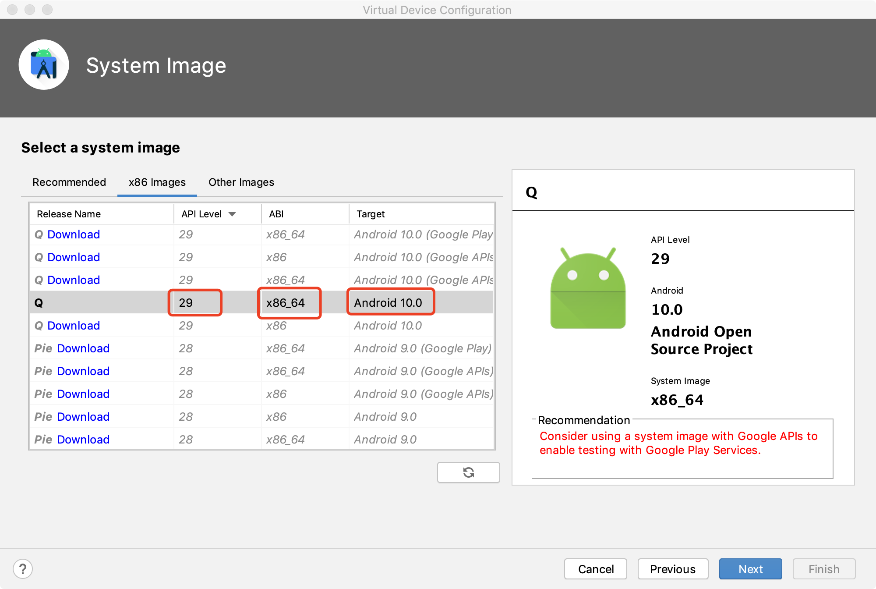Open the help question mark button

(23, 569)
